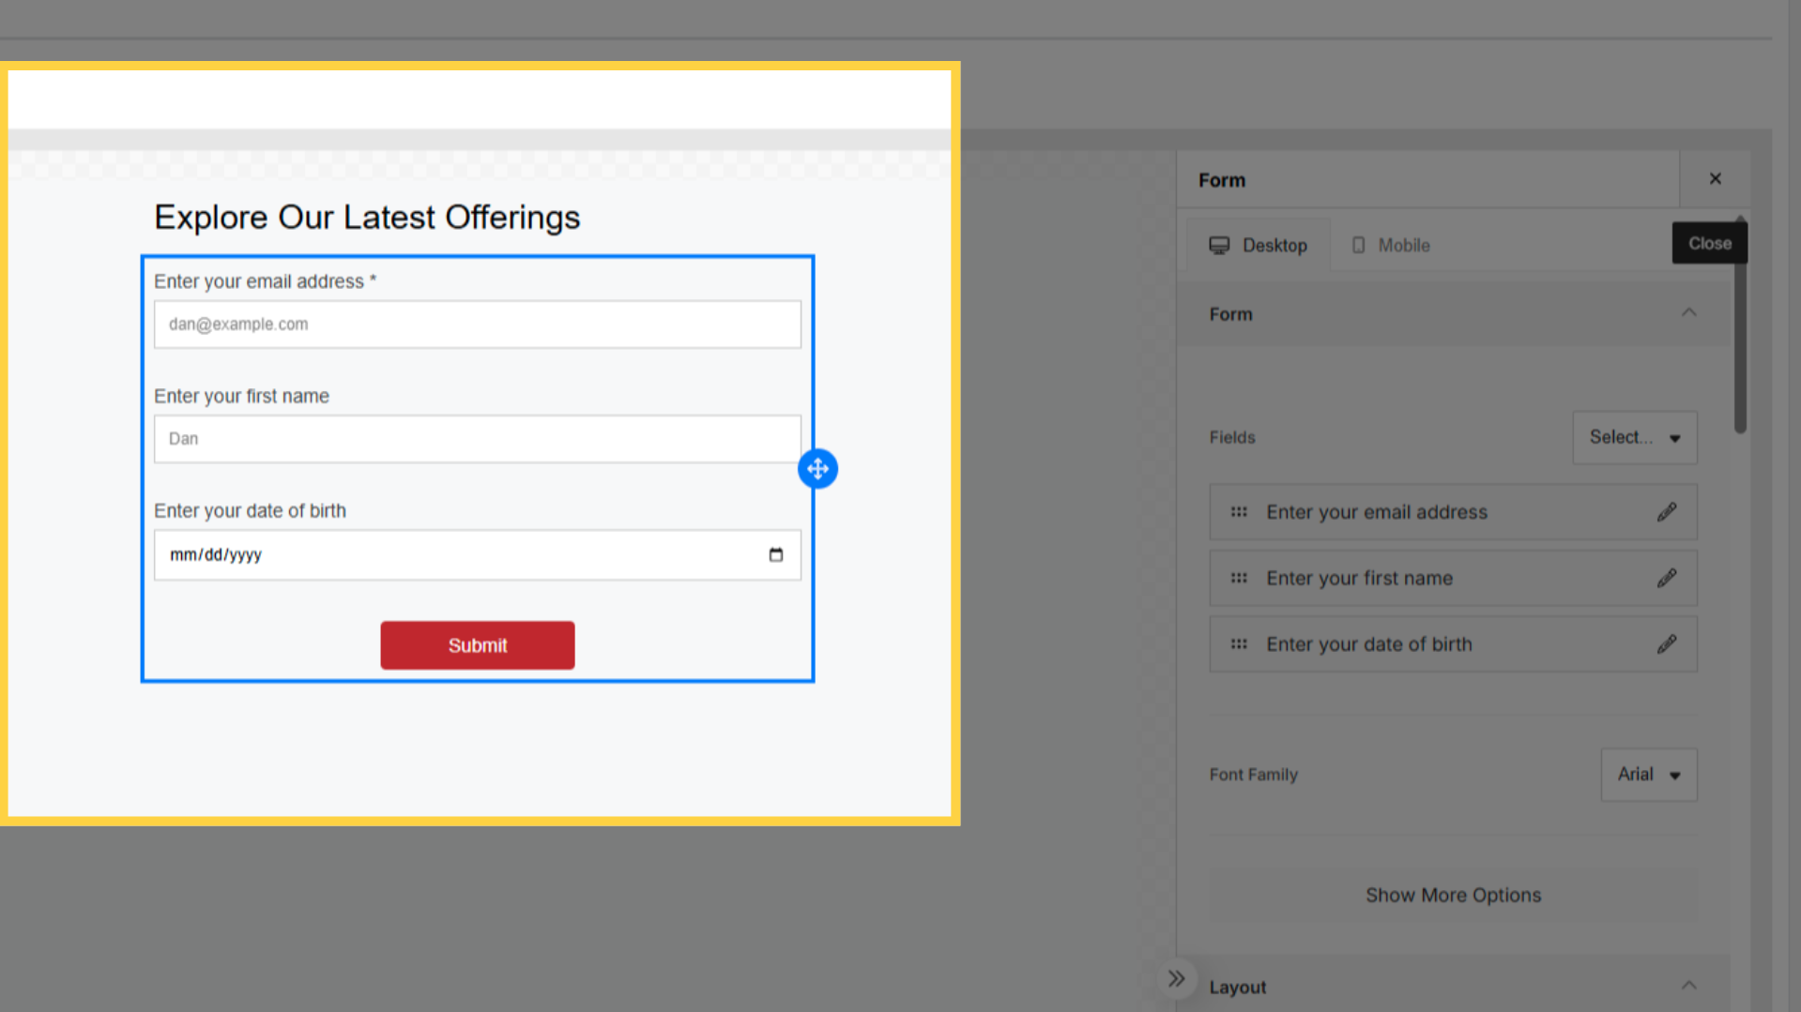Select the 'Enter your email address' field row

pos(1453,512)
